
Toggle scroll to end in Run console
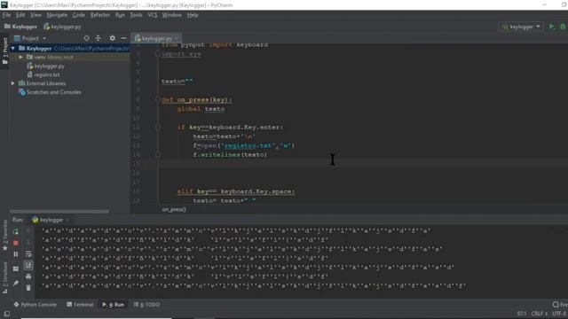coord(28,266)
